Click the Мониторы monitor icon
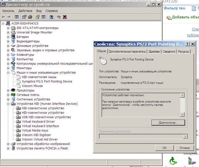 (13, 68)
